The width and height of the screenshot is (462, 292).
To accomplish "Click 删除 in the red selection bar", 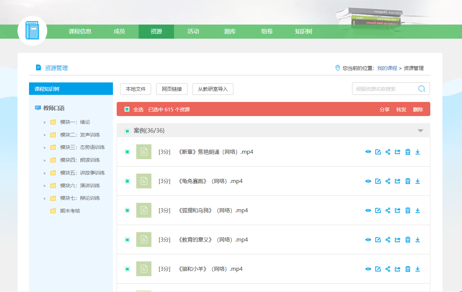I will (x=418, y=109).
